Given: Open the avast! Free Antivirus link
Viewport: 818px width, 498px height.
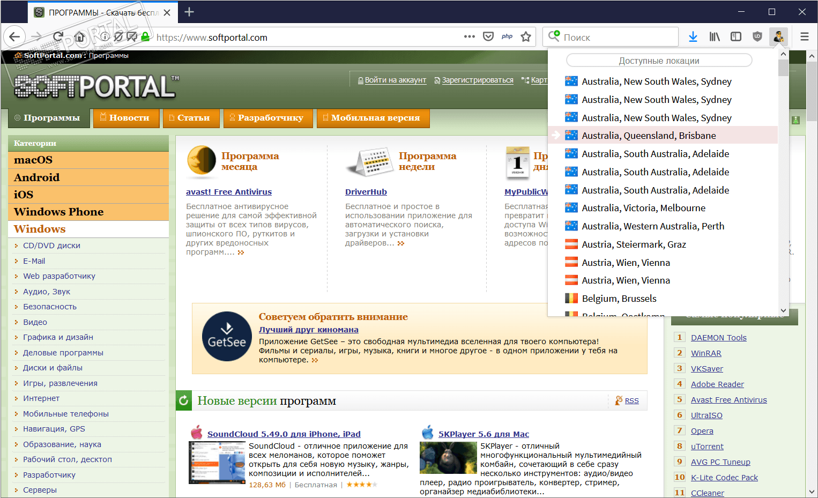Looking at the screenshot, I should click(229, 192).
